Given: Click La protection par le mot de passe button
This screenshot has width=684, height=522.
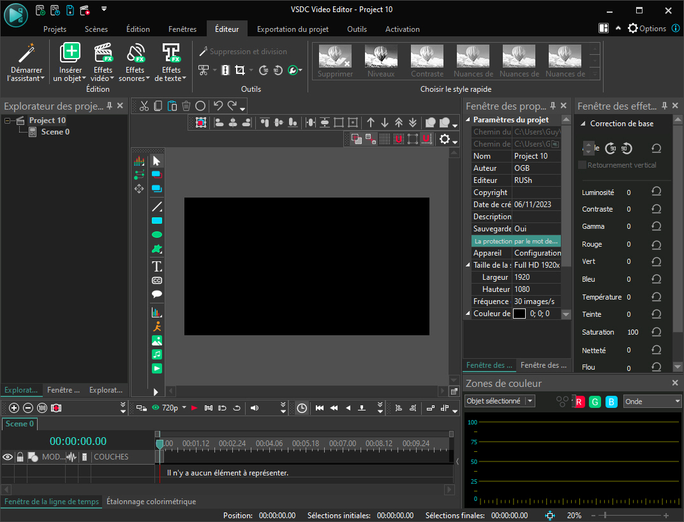Looking at the screenshot, I should (516, 241).
